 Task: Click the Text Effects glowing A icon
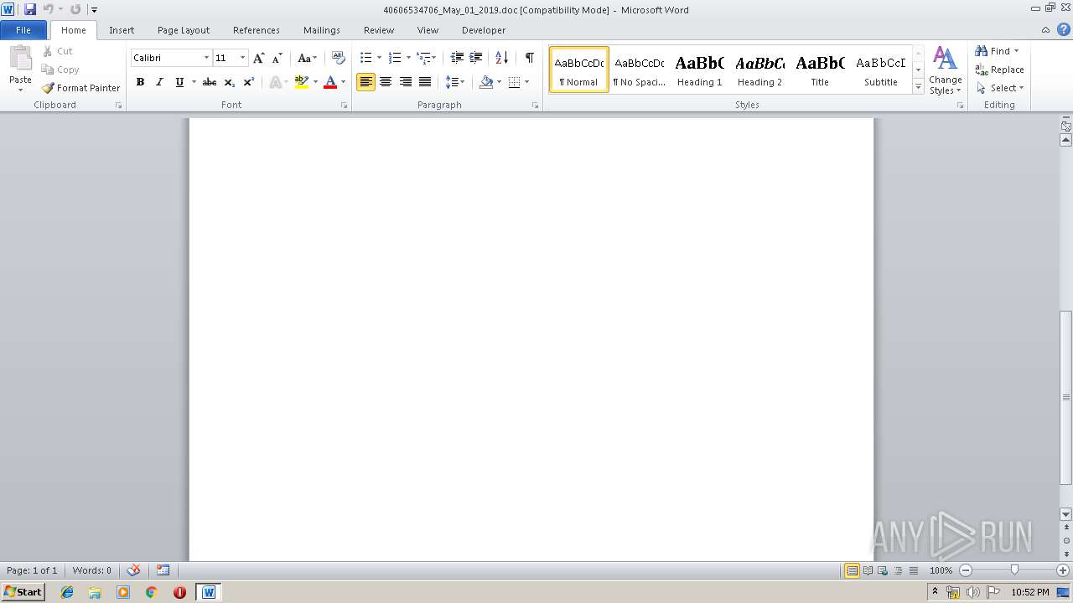pos(275,82)
